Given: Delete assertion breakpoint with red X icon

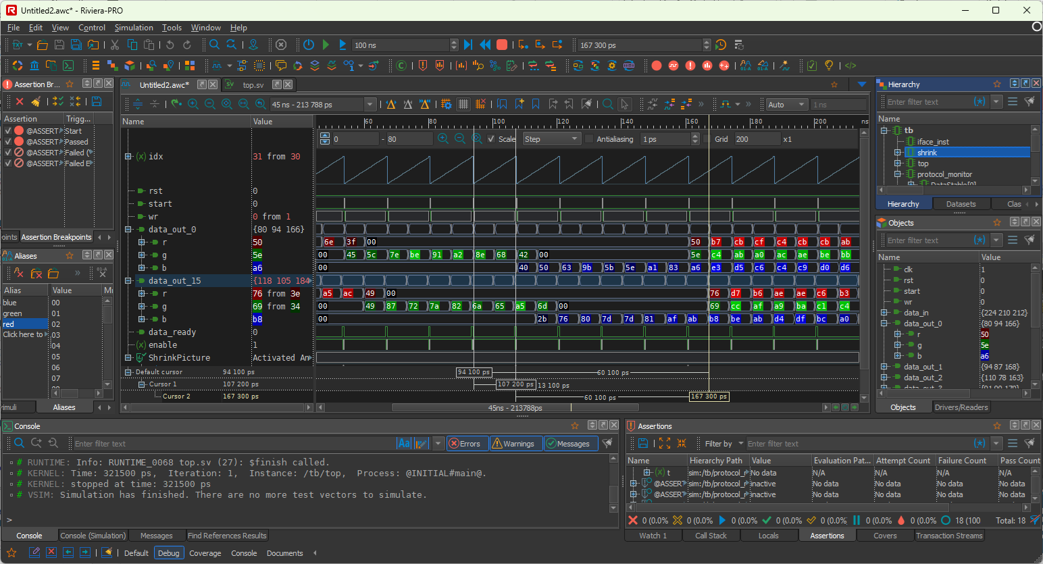Looking at the screenshot, I should (20, 101).
